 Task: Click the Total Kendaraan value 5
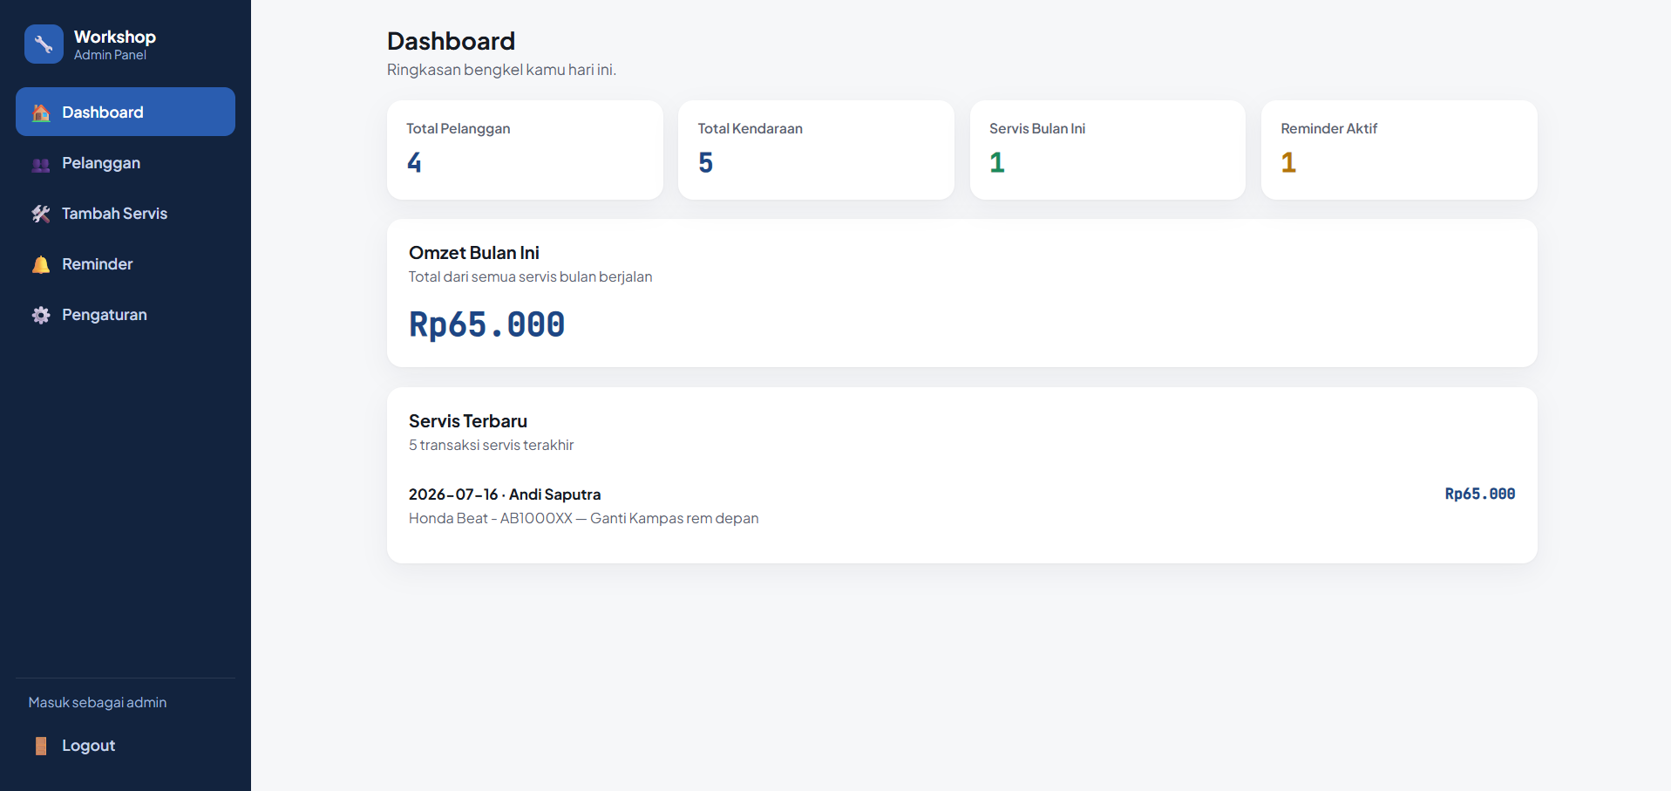click(x=706, y=162)
